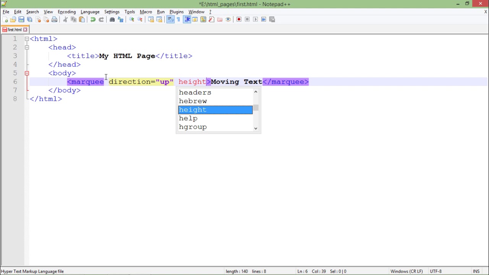
Task: Click the Close All toolbar icon
Action: (x=46, y=19)
